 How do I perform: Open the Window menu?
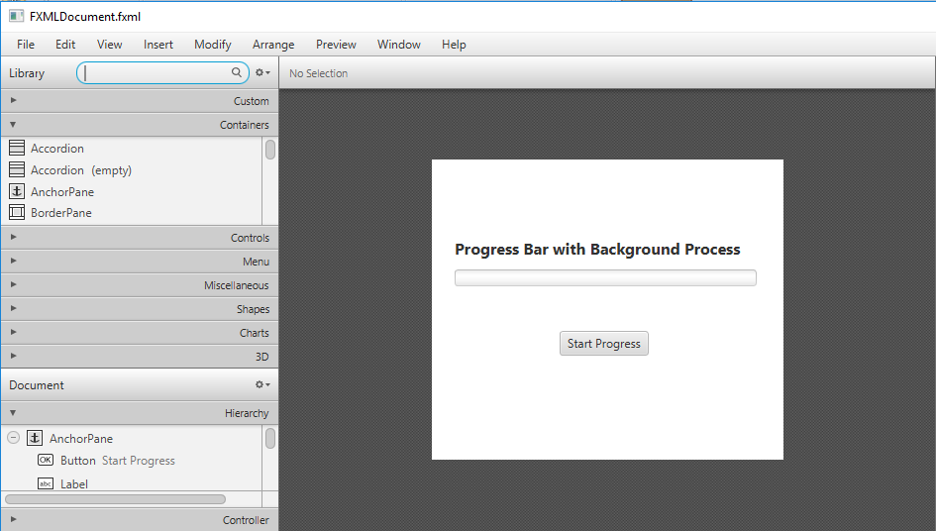pos(399,45)
